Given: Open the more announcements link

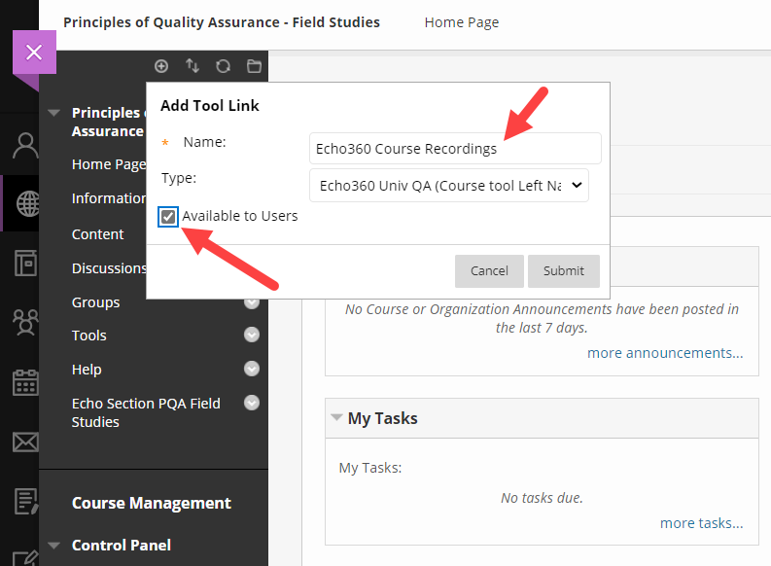Looking at the screenshot, I should coord(665,353).
